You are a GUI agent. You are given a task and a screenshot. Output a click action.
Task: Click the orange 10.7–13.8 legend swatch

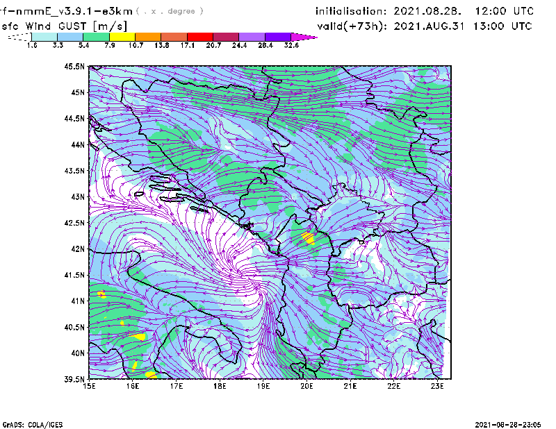[148, 37]
